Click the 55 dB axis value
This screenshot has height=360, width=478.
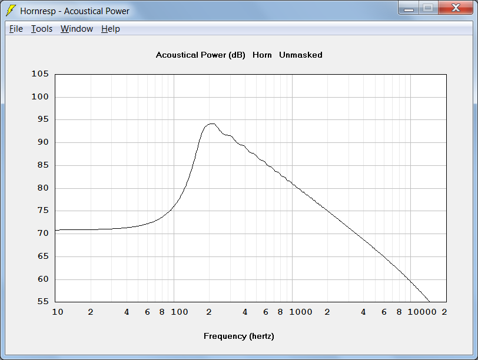click(x=43, y=302)
